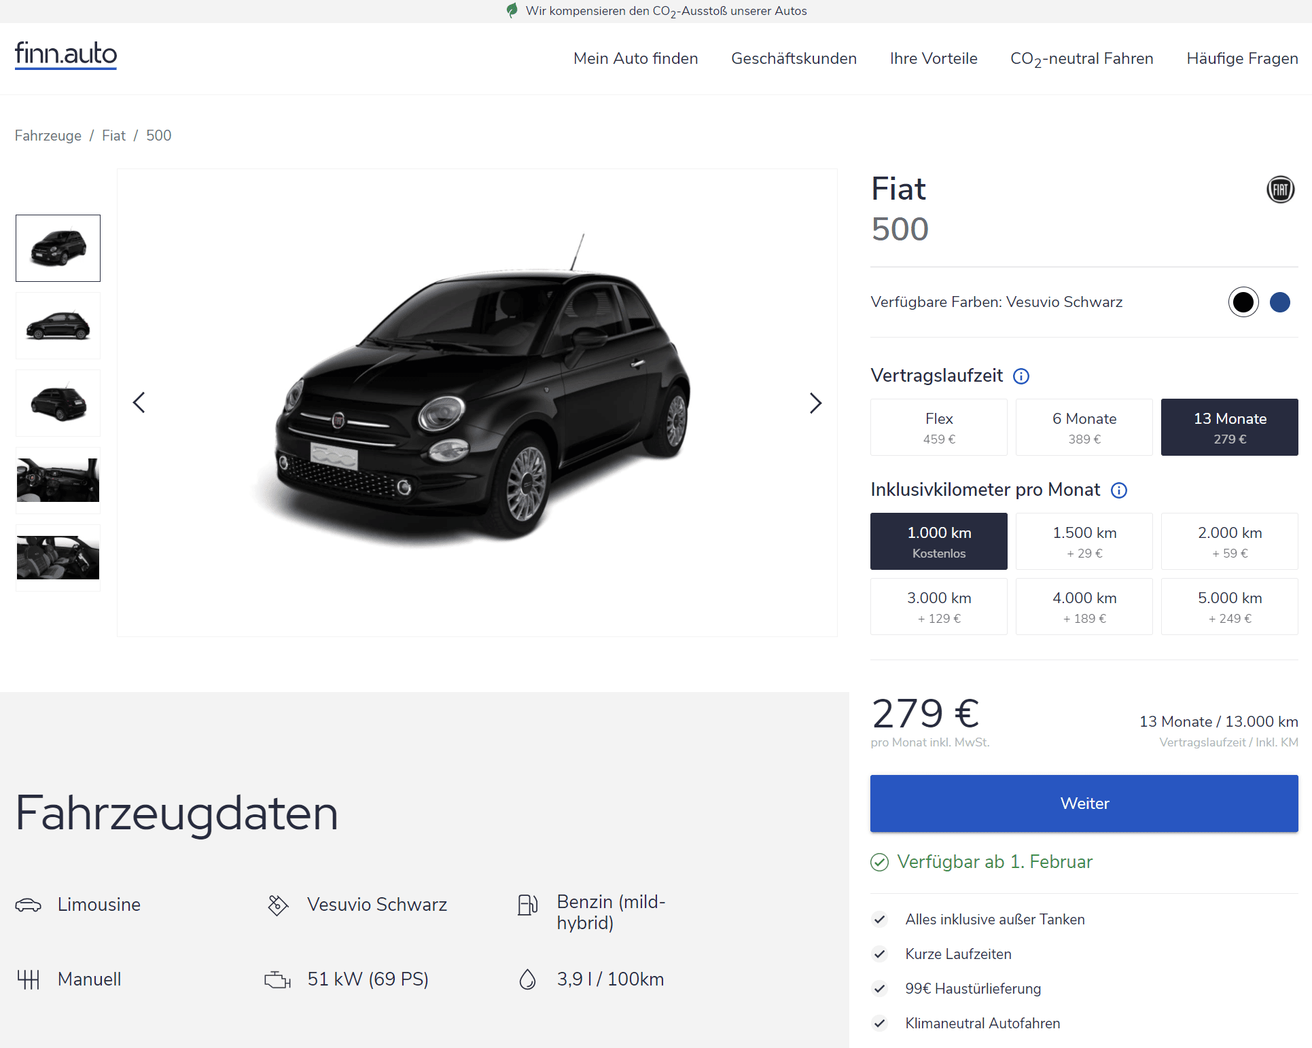Go to the Fiat breadcrumb link
The image size is (1312, 1048).
[x=113, y=136]
